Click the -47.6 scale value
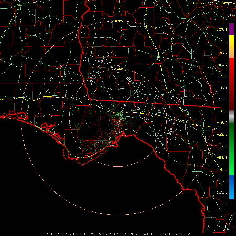The height and width of the screenshot is (236, 236). click(222, 146)
